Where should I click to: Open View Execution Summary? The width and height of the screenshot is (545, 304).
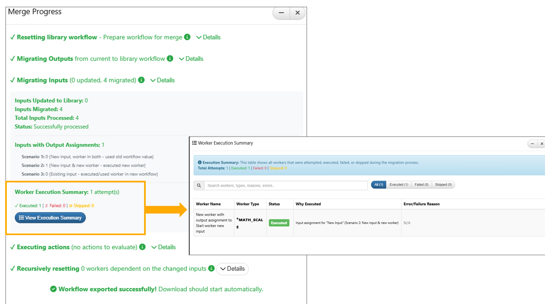50,218
